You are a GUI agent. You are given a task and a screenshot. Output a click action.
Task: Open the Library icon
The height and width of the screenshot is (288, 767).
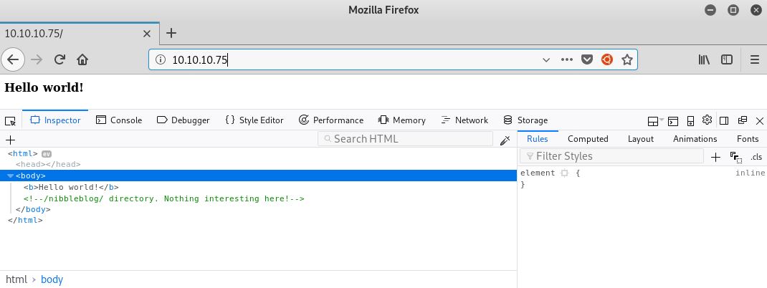tap(704, 59)
